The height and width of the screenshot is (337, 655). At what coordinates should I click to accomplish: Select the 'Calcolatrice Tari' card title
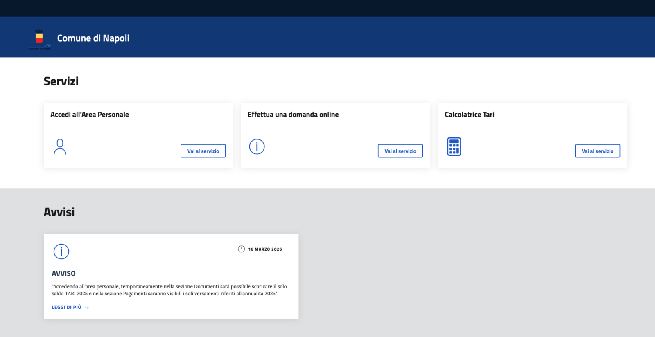pyautogui.click(x=469, y=115)
